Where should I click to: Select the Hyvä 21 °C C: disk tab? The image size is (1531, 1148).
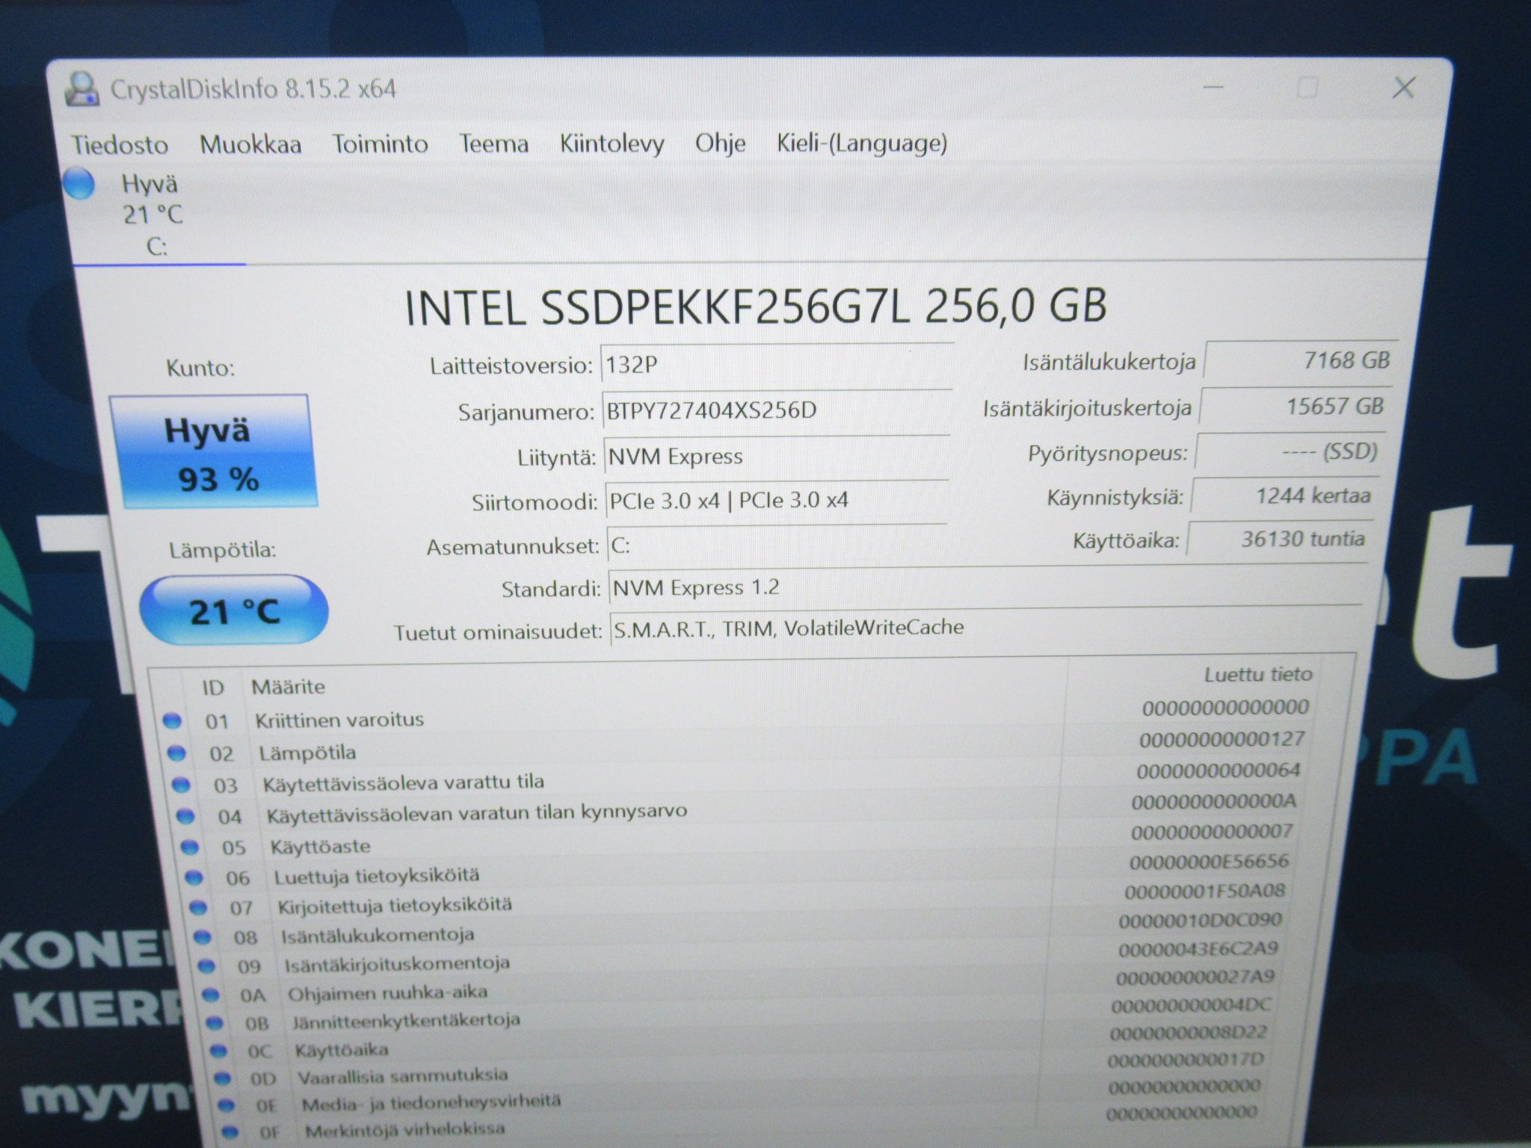155,217
